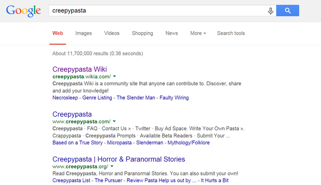Click the creepypasta.wikia.com/ green URL text
Image resolution: width=321 pixels, height=185 pixels.
(81, 77)
